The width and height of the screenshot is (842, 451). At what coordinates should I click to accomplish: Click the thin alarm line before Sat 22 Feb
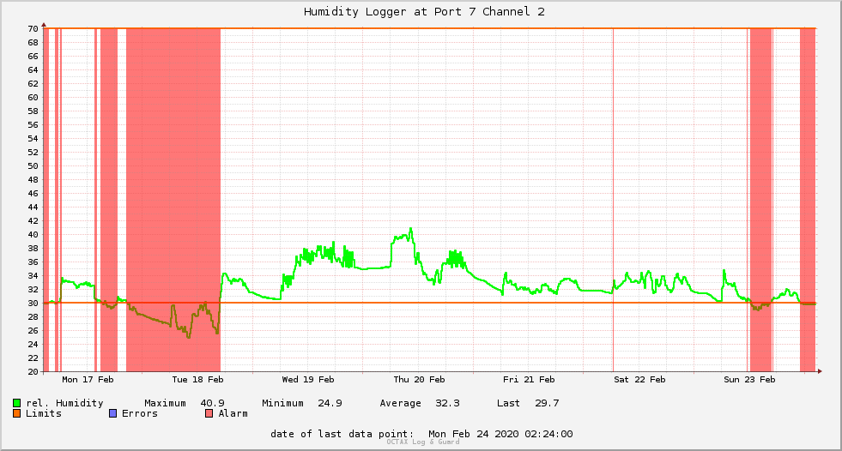click(x=613, y=200)
